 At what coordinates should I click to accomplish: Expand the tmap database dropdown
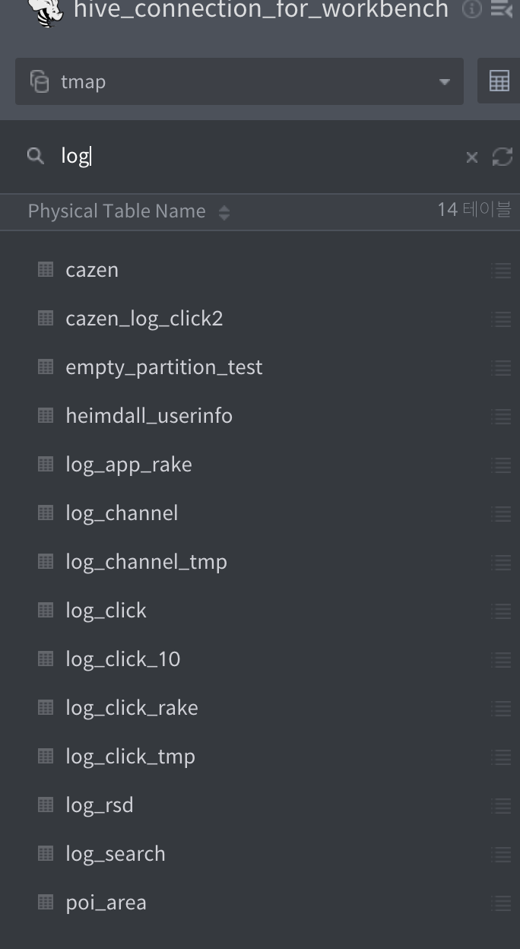click(x=444, y=81)
